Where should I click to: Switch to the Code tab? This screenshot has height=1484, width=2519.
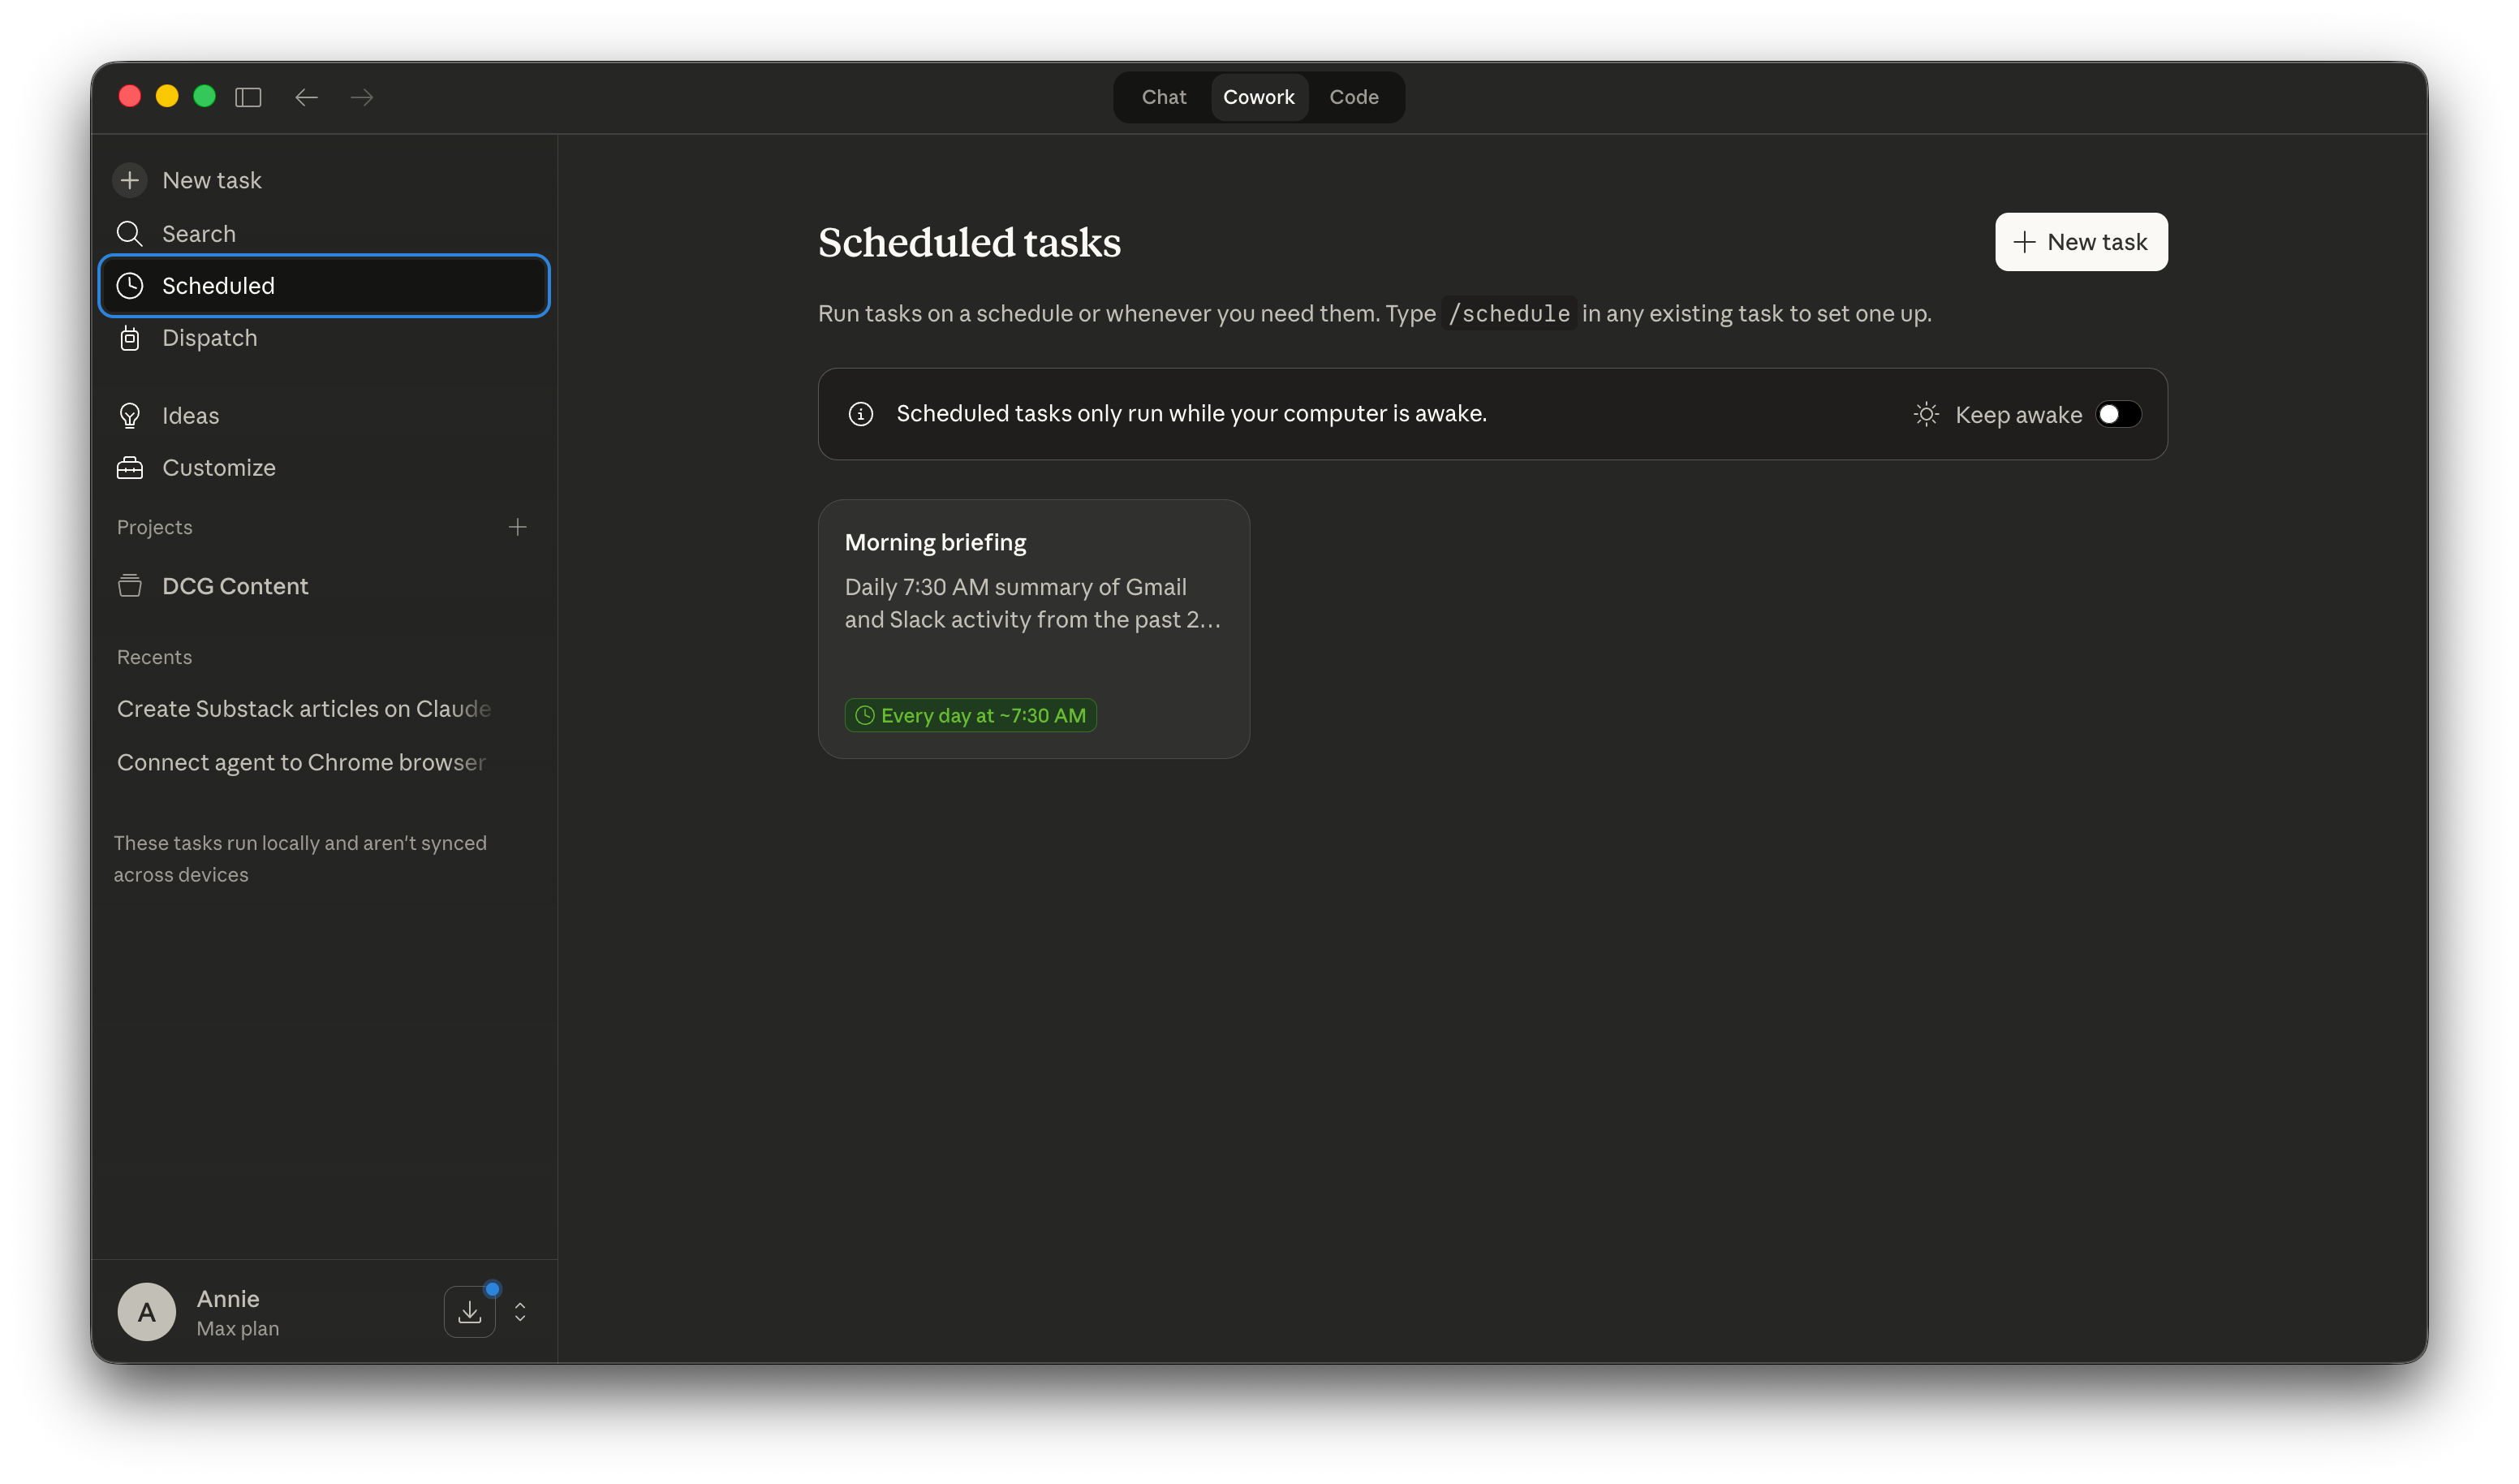1354,97
